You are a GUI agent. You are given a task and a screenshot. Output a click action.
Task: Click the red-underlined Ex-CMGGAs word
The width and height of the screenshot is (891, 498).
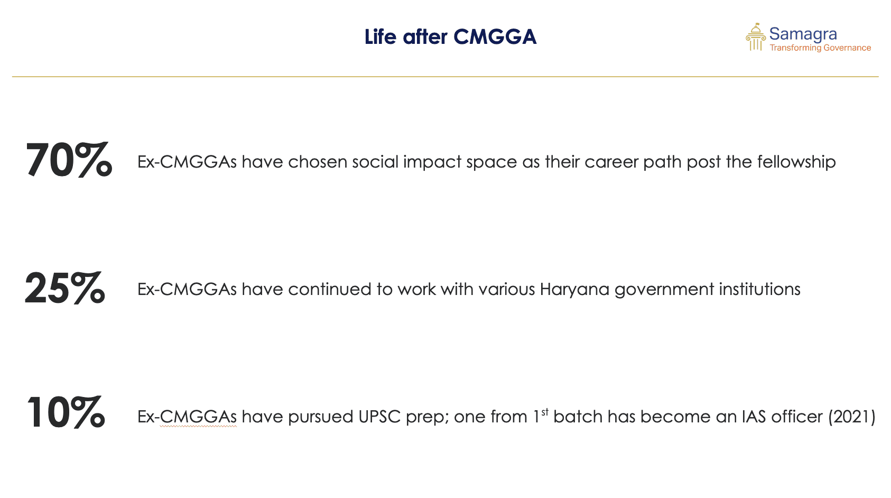click(187, 417)
